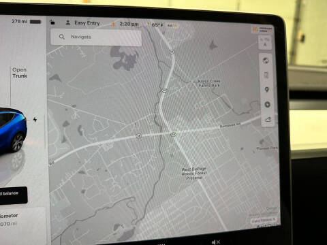The height and width of the screenshot is (245, 327).
Task: Tap the magnifier icon in search bar
Action: coord(61,37)
